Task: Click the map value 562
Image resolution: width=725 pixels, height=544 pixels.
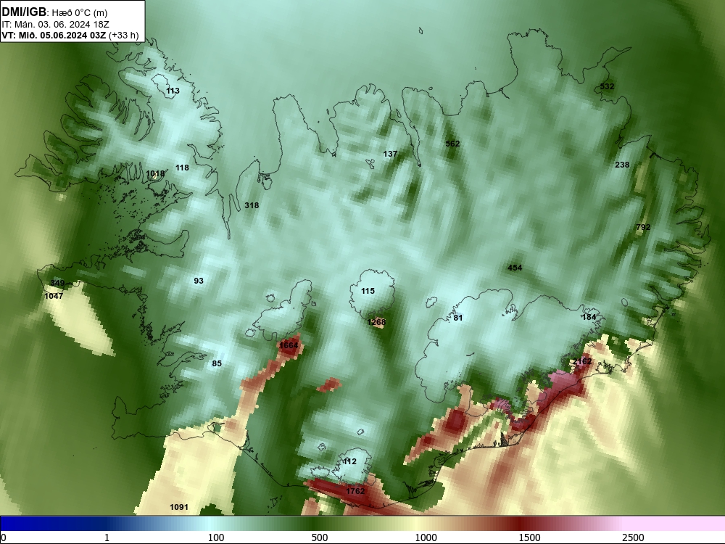Action: click(452, 144)
